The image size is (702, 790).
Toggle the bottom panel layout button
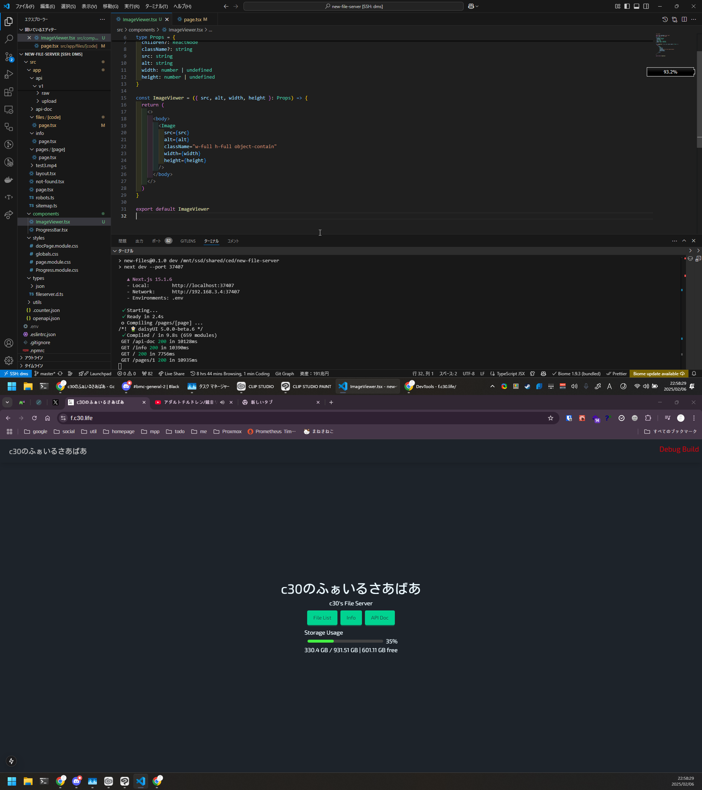click(x=636, y=6)
